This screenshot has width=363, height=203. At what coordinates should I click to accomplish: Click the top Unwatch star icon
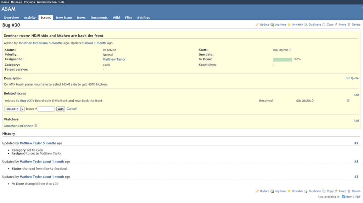point(289,24)
